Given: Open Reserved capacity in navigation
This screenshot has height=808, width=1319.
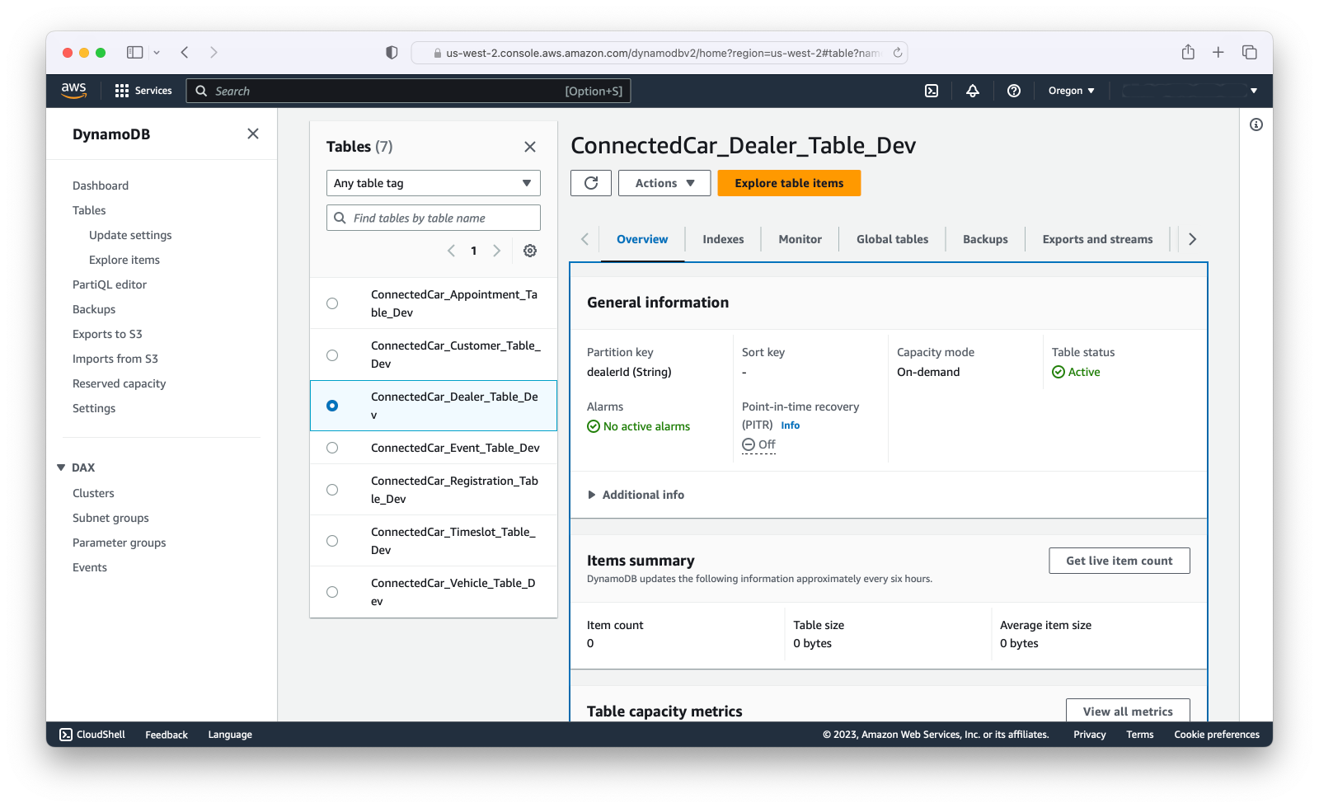Looking at the screenshot, I should pos(119,383).
